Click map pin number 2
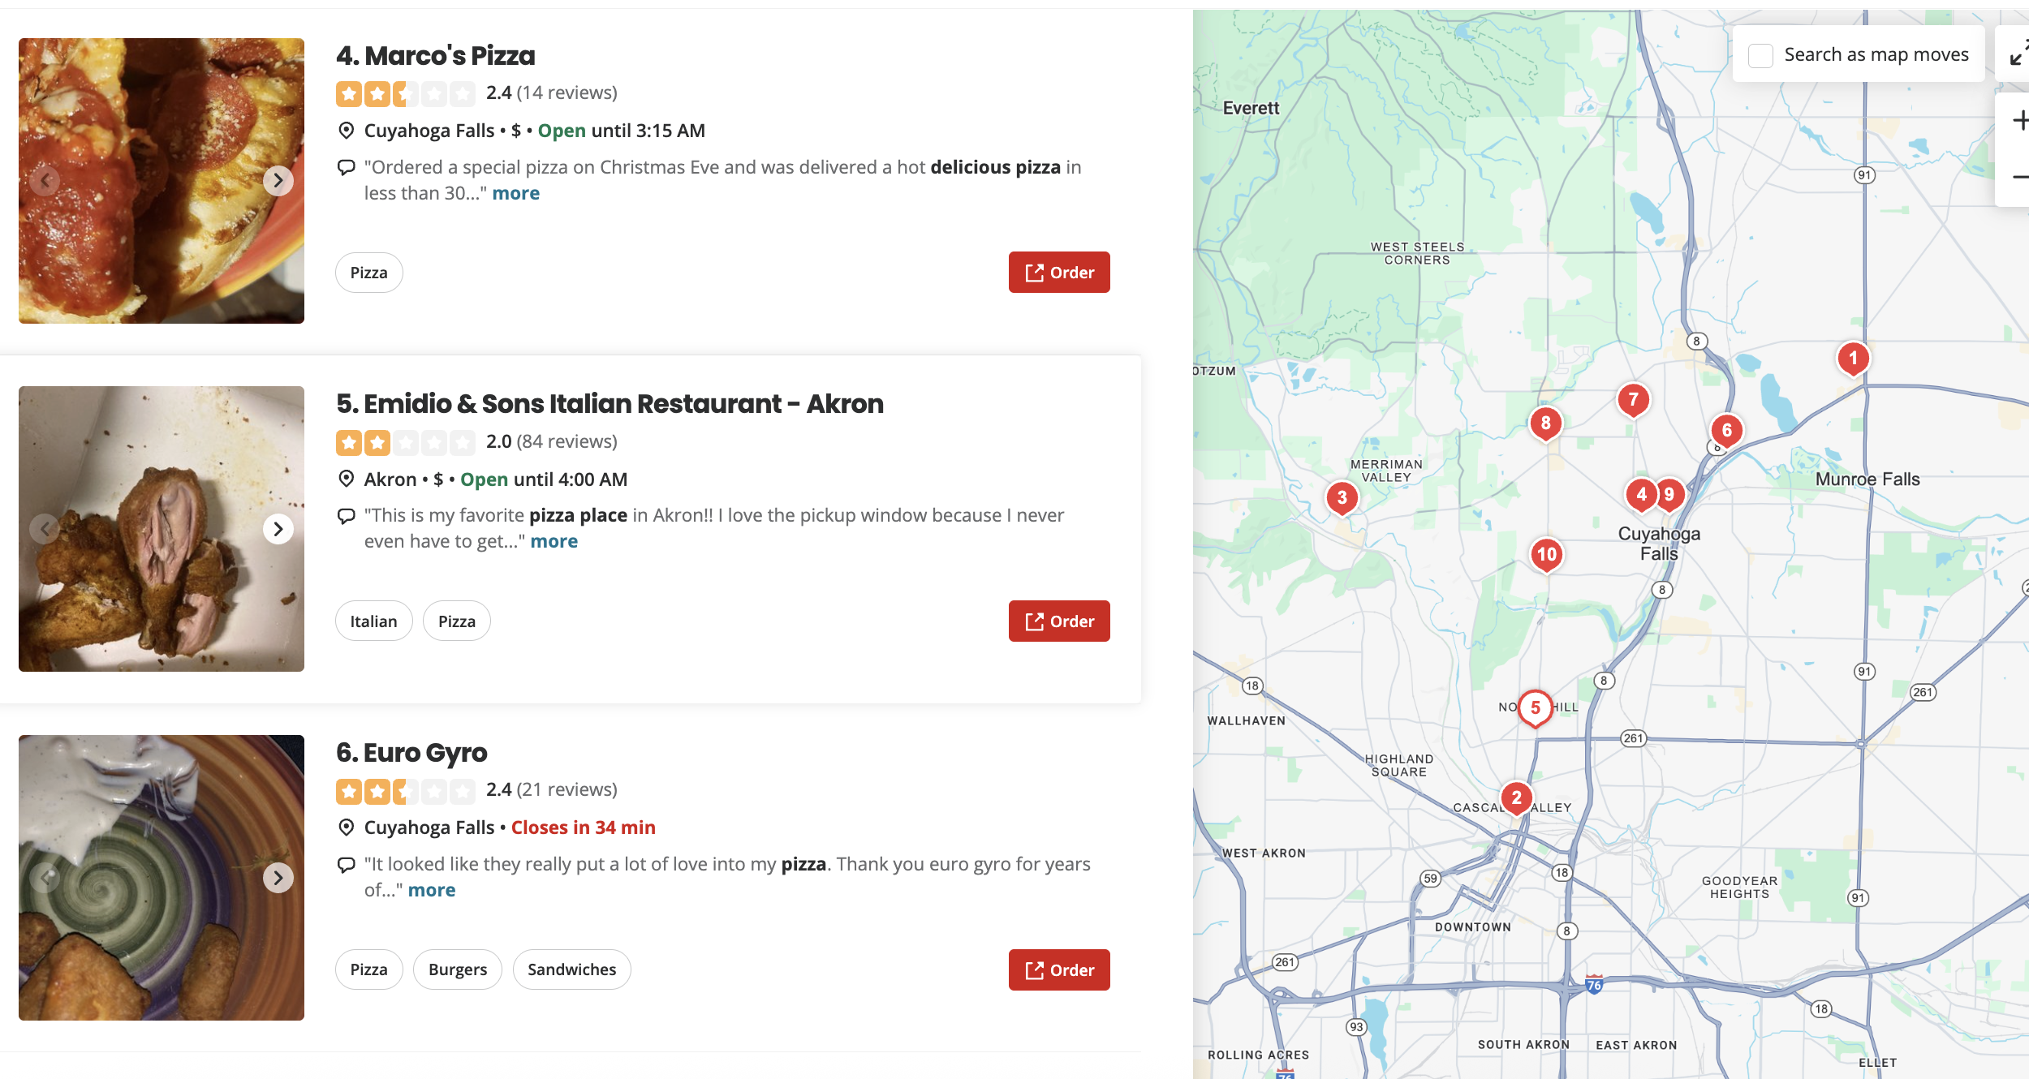Viewport: 2029px width, 1079px height. tap(1516, 798)
